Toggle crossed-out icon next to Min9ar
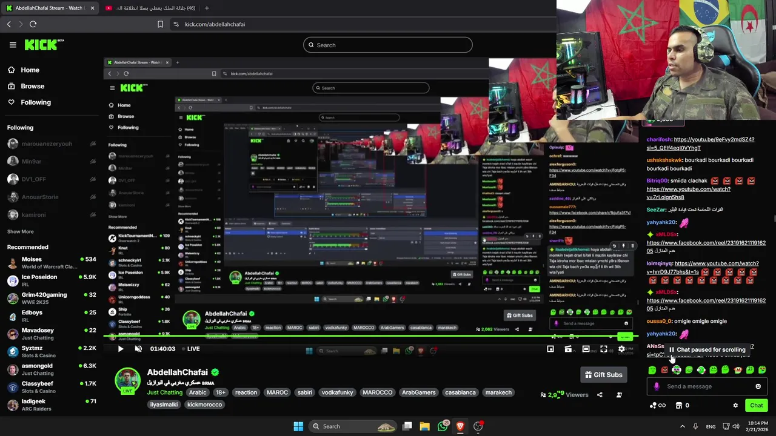The image size is (776, 436). [x=93, y=162]
